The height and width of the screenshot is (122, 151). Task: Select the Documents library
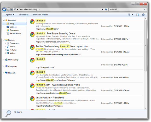click(15, 43)
